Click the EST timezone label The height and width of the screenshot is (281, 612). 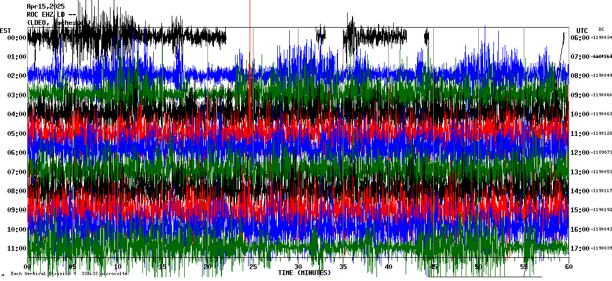pyautogui.click(x=5, y=30)
